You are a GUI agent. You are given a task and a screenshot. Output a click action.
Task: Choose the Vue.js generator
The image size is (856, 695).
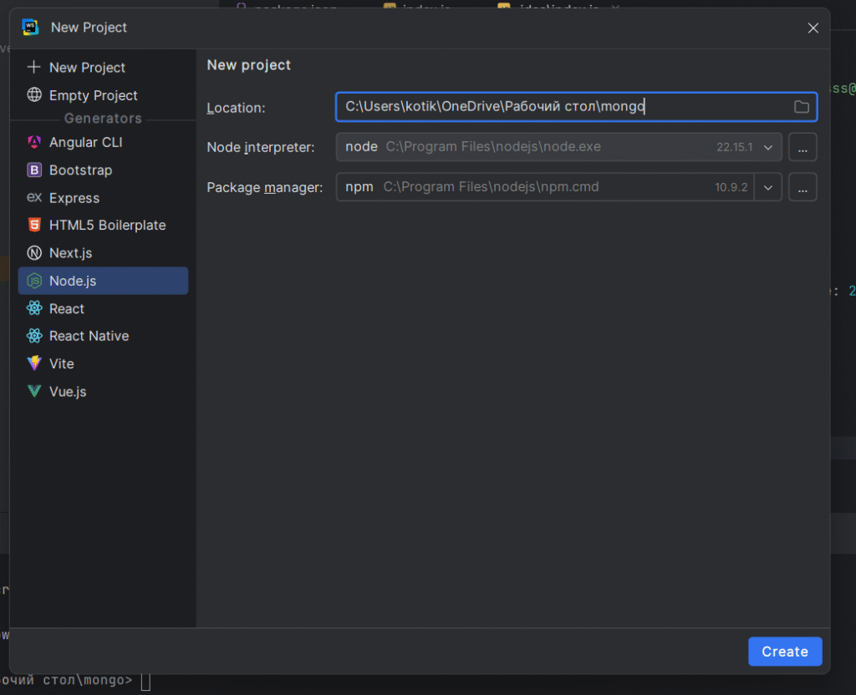103,392
